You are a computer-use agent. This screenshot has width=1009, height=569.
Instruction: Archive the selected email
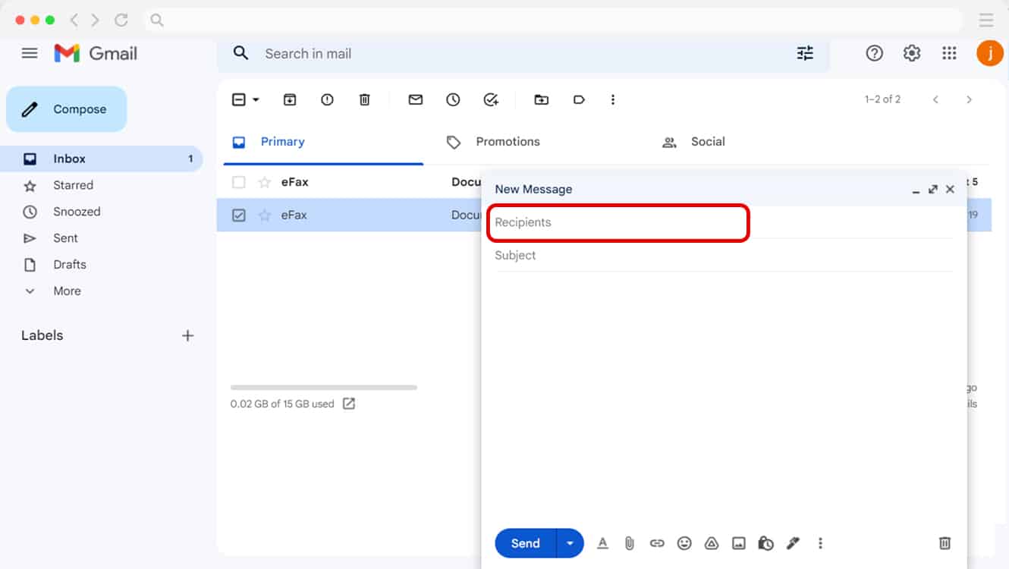289,99
